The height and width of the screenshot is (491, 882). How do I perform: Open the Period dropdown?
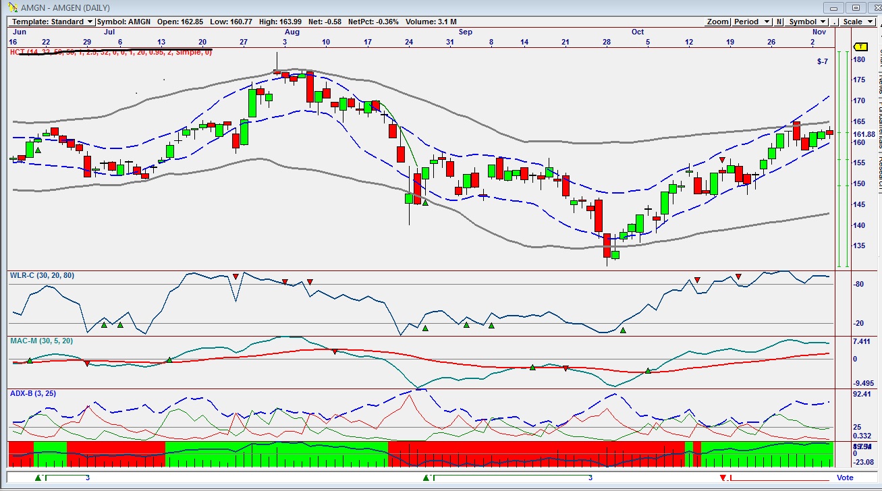752,22
